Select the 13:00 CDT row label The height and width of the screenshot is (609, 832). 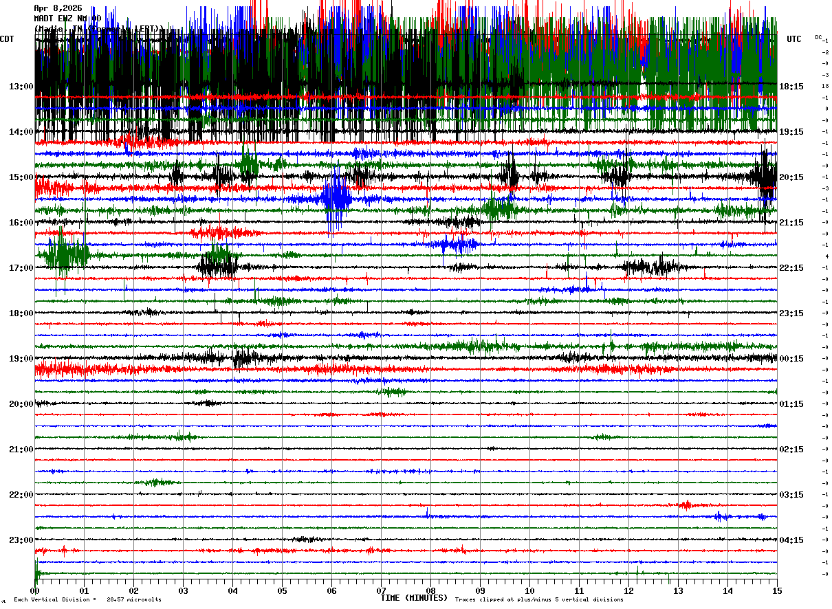[x=21, y=87]
